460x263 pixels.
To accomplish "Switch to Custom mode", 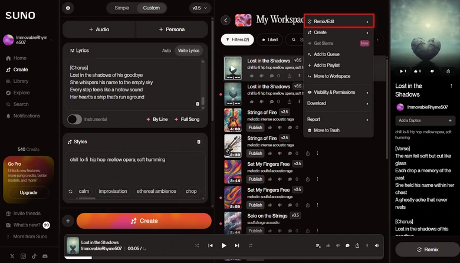I will tap(152, 8).
